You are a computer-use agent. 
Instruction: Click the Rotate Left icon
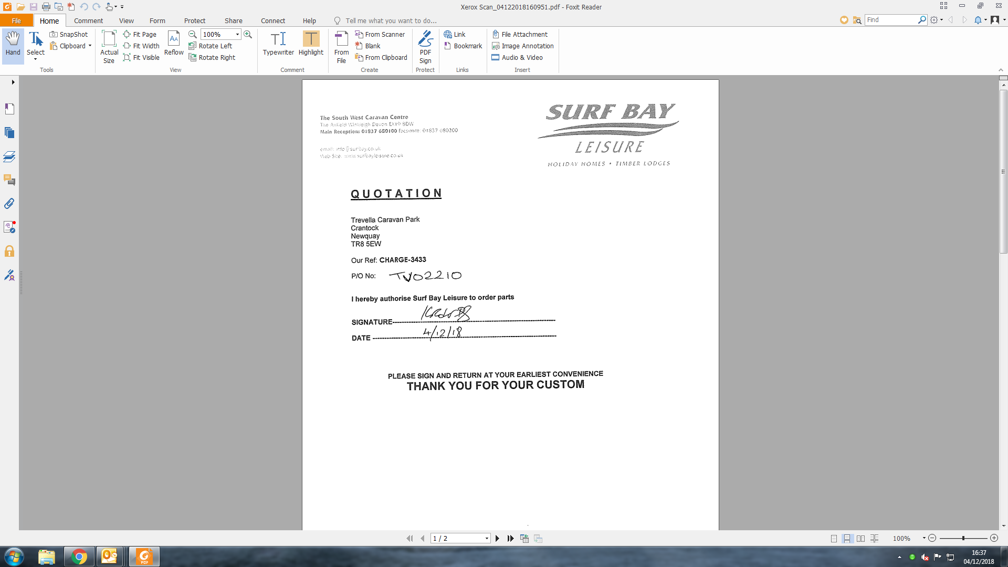[193, 46]
